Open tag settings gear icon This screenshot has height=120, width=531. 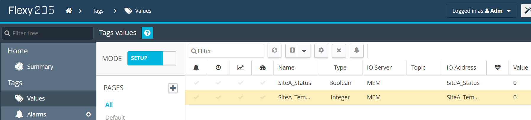[x=321, y=50]
